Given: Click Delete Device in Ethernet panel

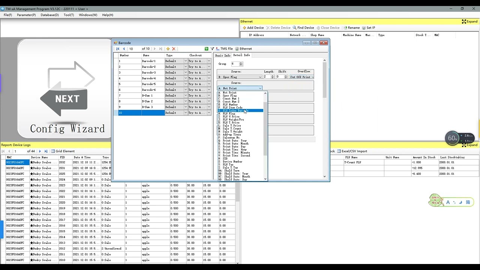Looking at the screenshot, I should (278, 28).
